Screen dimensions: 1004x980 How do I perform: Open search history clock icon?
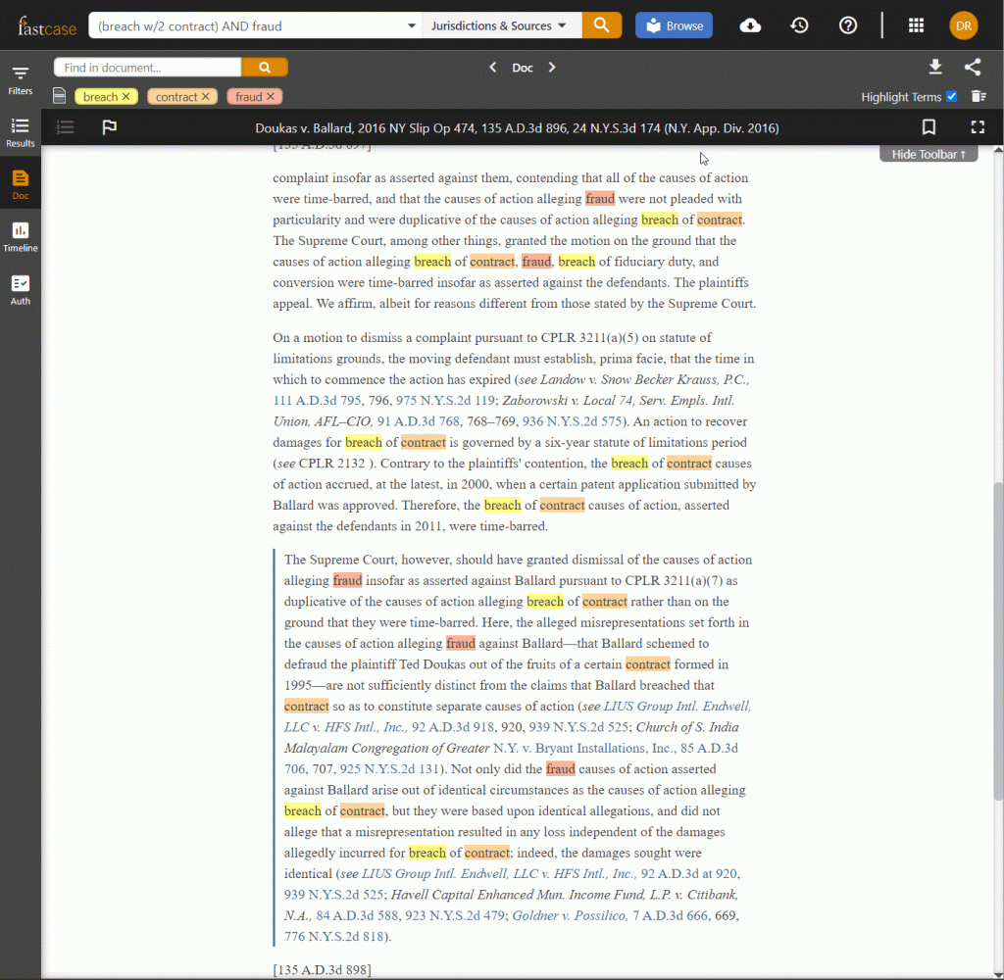799,25
